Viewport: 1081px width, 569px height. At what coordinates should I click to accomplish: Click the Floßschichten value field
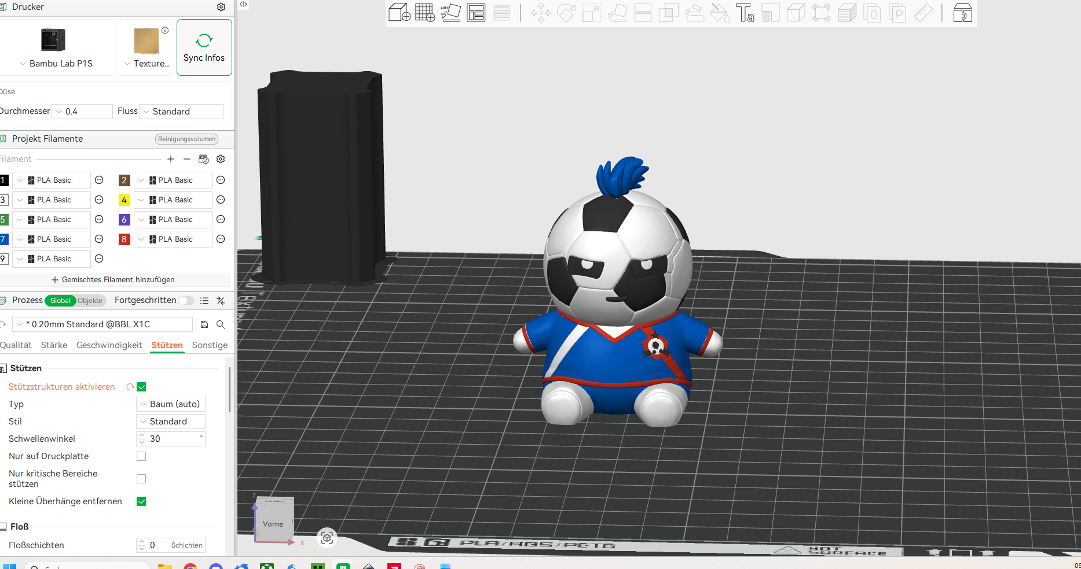(171, 545)
